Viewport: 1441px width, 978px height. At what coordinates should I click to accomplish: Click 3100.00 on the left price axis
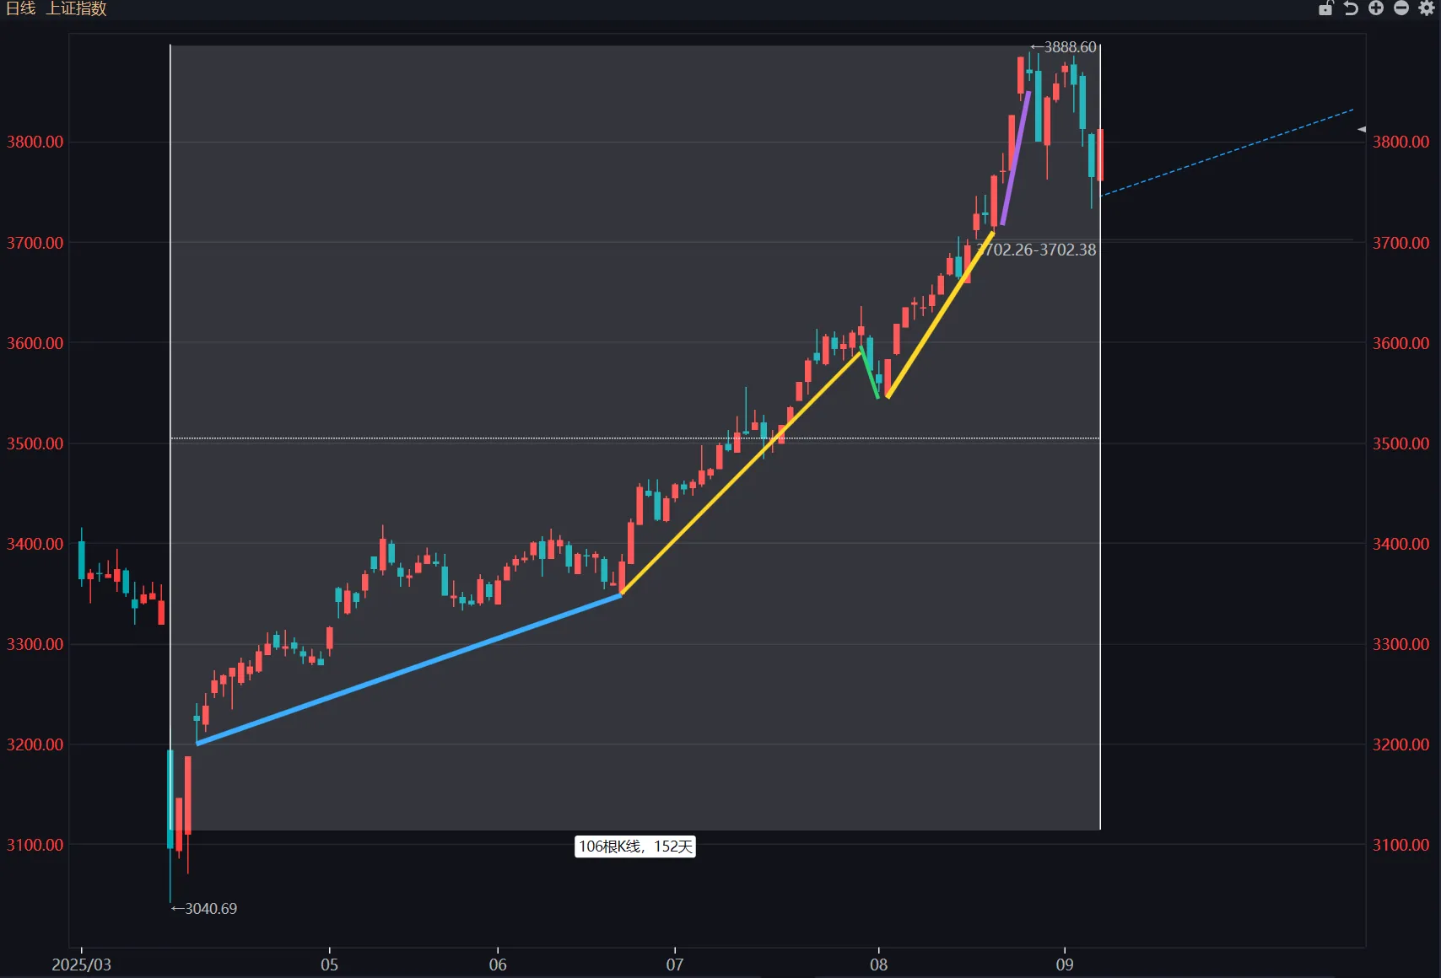tap(35, 845)
